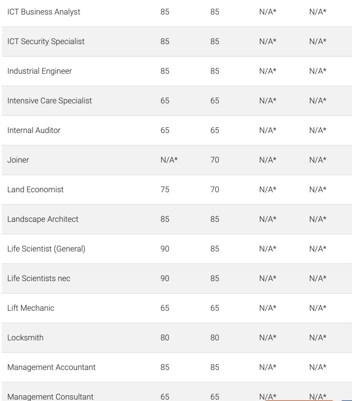352x401 pixels.
Task: Click the 70 score in Joiner row
Action: (x=215, y=160)
